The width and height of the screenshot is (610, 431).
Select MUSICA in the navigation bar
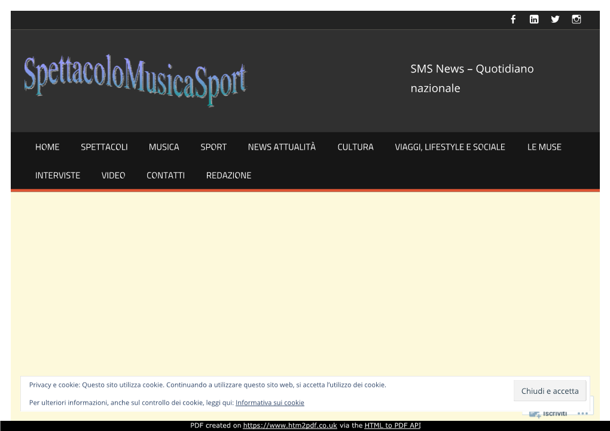(x=164, y=147)
